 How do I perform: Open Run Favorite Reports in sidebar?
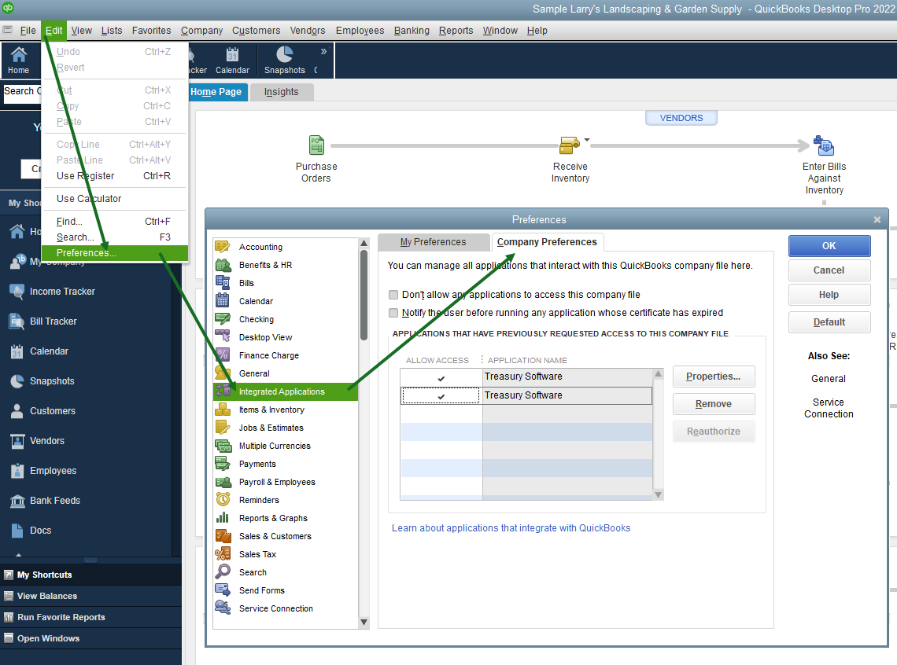click(61, 618)
